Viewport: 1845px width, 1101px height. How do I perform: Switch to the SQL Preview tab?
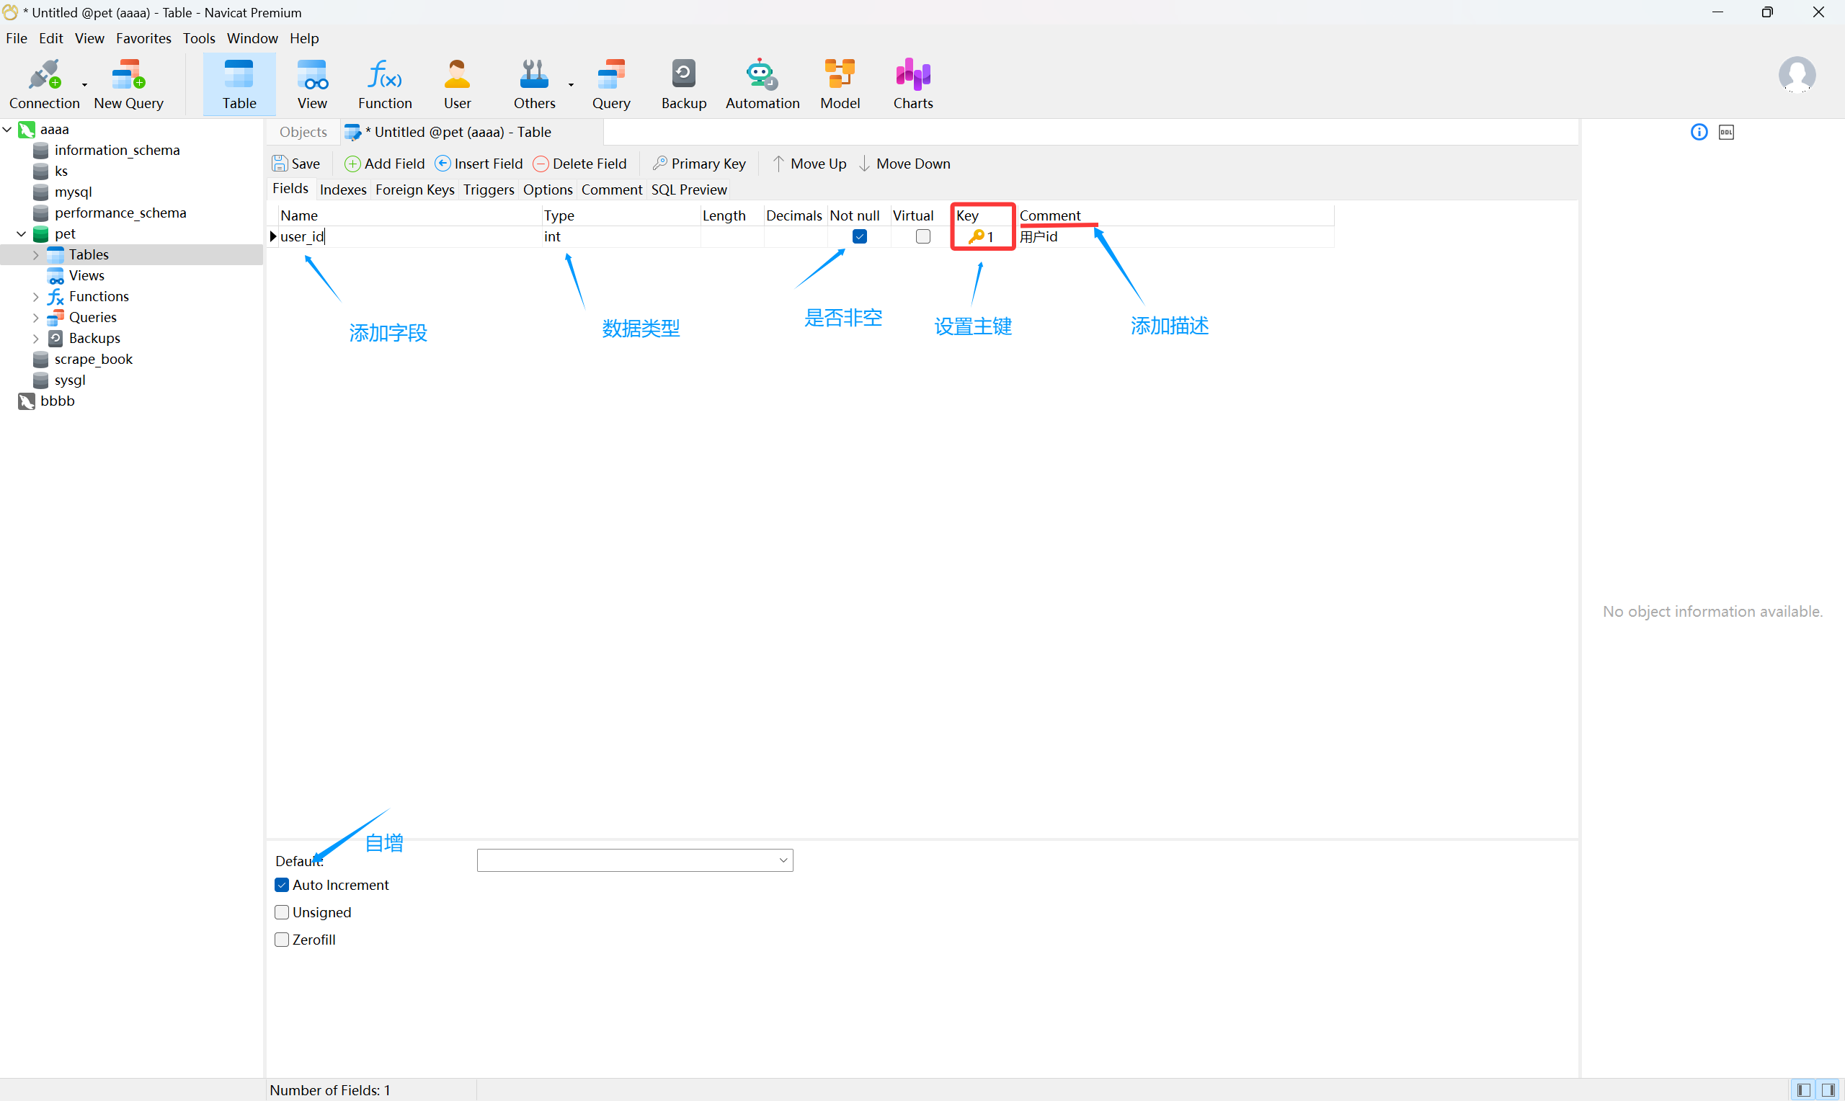coord(688,190)
